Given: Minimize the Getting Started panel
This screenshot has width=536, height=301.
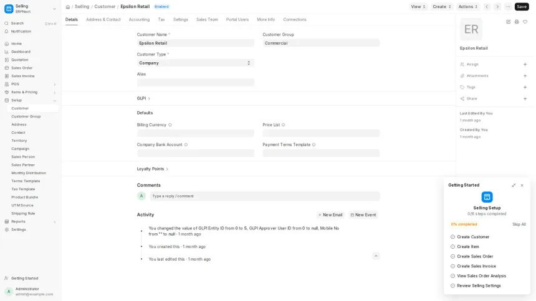Looking at the screenshot, I should [514, 185].
